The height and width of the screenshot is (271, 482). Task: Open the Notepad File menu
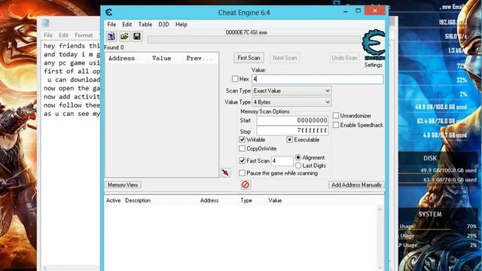click(48, 35)
